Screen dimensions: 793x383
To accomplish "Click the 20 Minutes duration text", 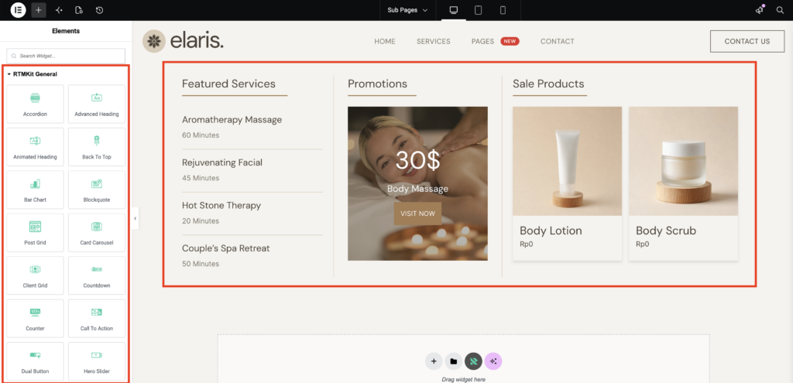I will tap(201, 221).
